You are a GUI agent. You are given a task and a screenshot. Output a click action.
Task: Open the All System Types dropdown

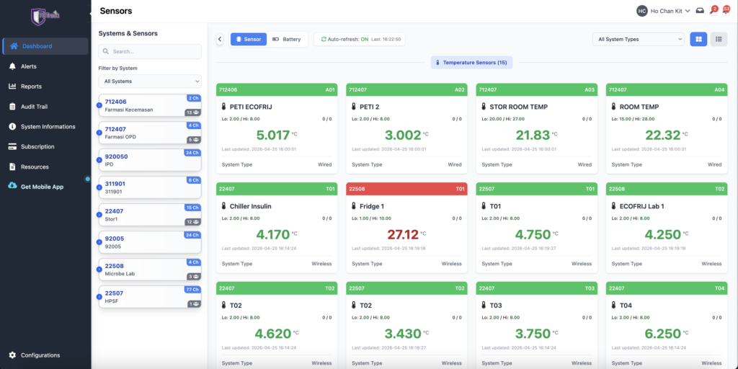coord(638,39)
